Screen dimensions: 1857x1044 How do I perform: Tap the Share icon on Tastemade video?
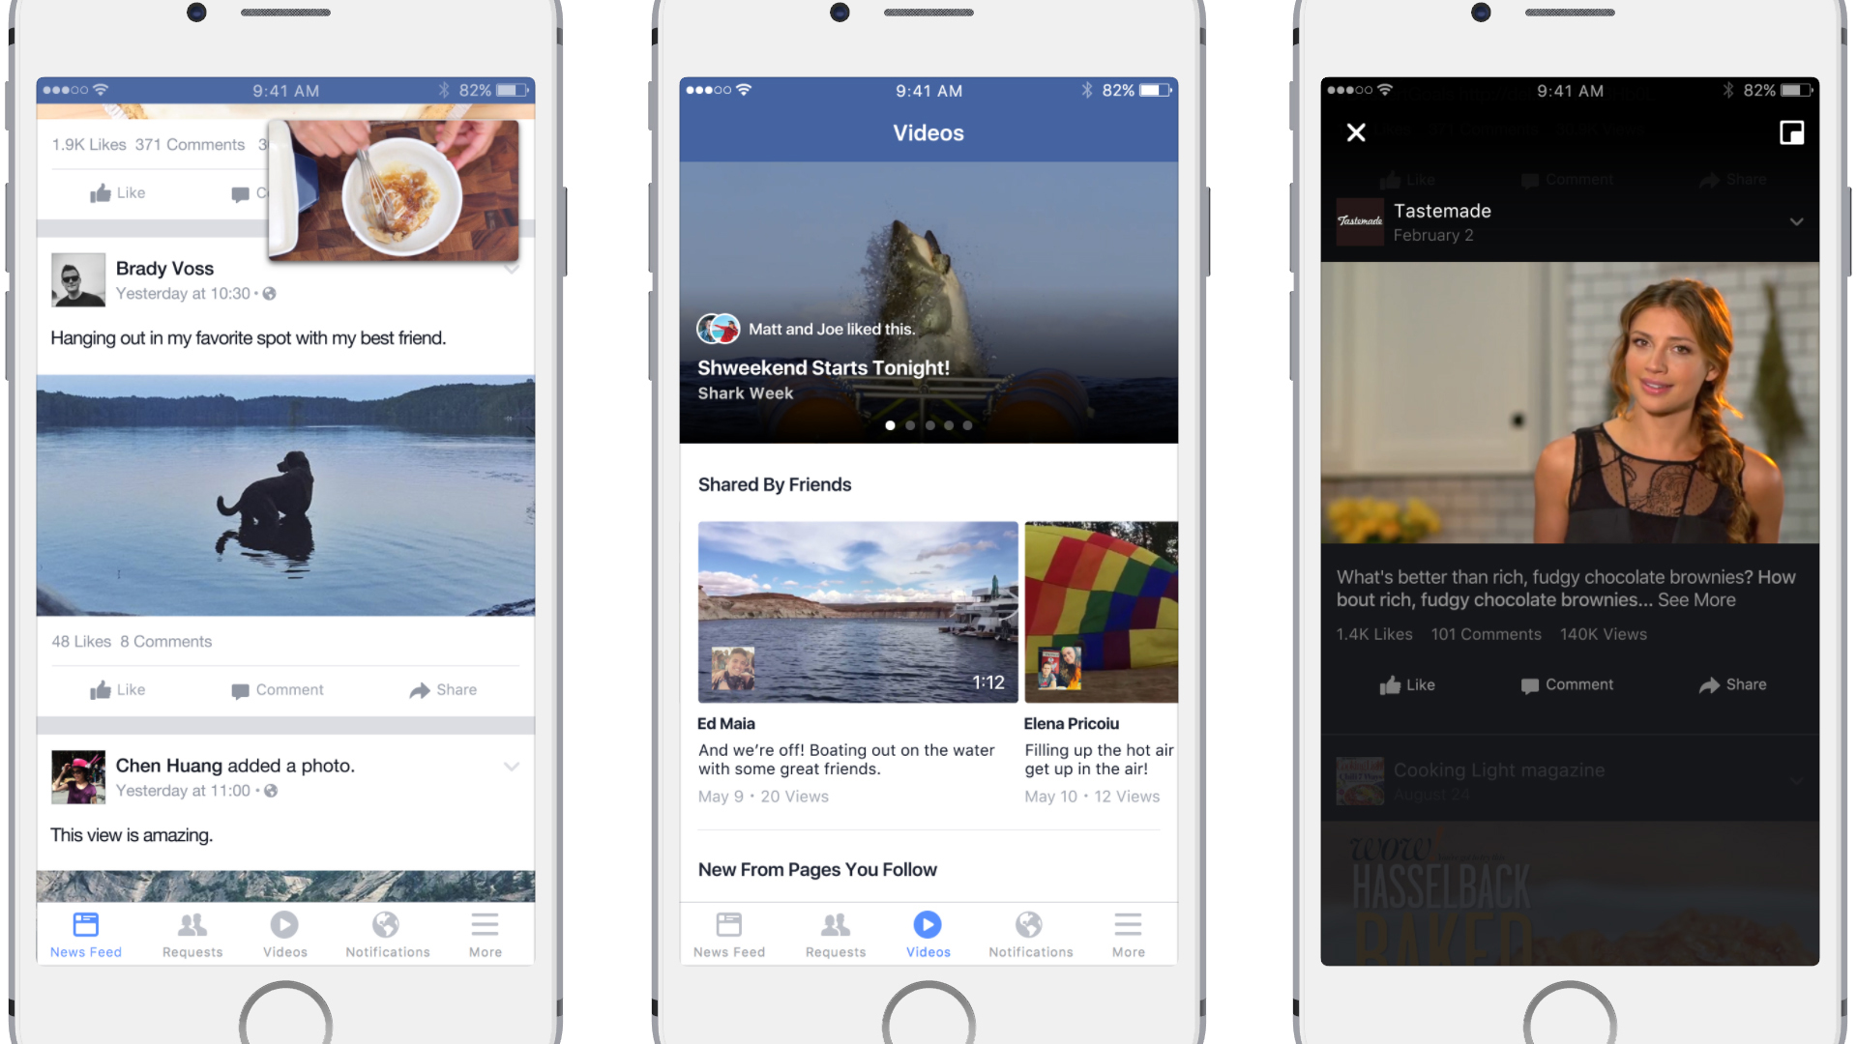click(1729, 684)
